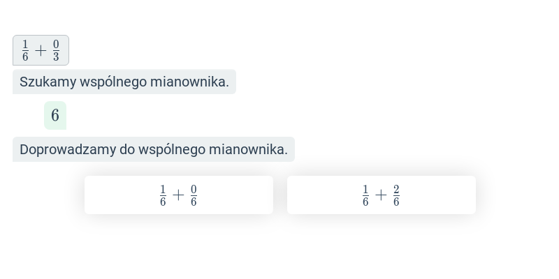Click the 1/6 fraction in the right answer

(x=365, y=195)
